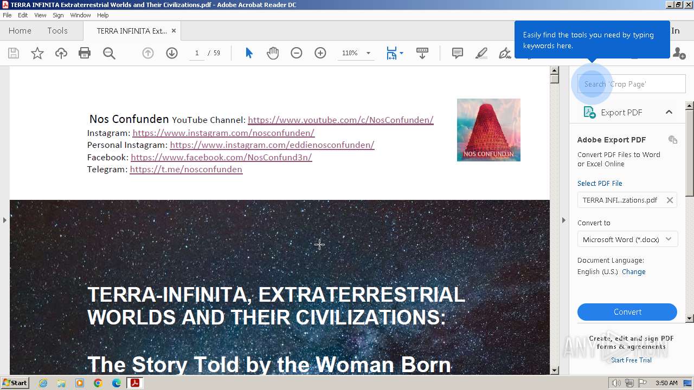Open the Sign menu
The image size is (694, 390).
tap(58, 15)
